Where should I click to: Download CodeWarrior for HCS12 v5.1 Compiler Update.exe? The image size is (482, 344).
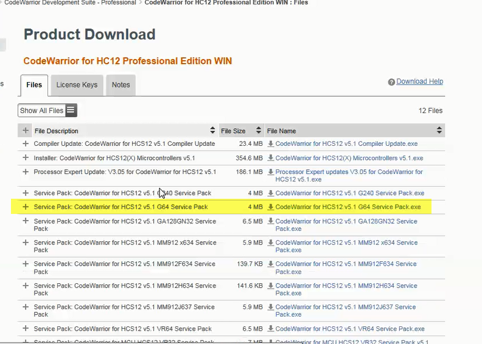pyautogui.click(x=346, y=143)
